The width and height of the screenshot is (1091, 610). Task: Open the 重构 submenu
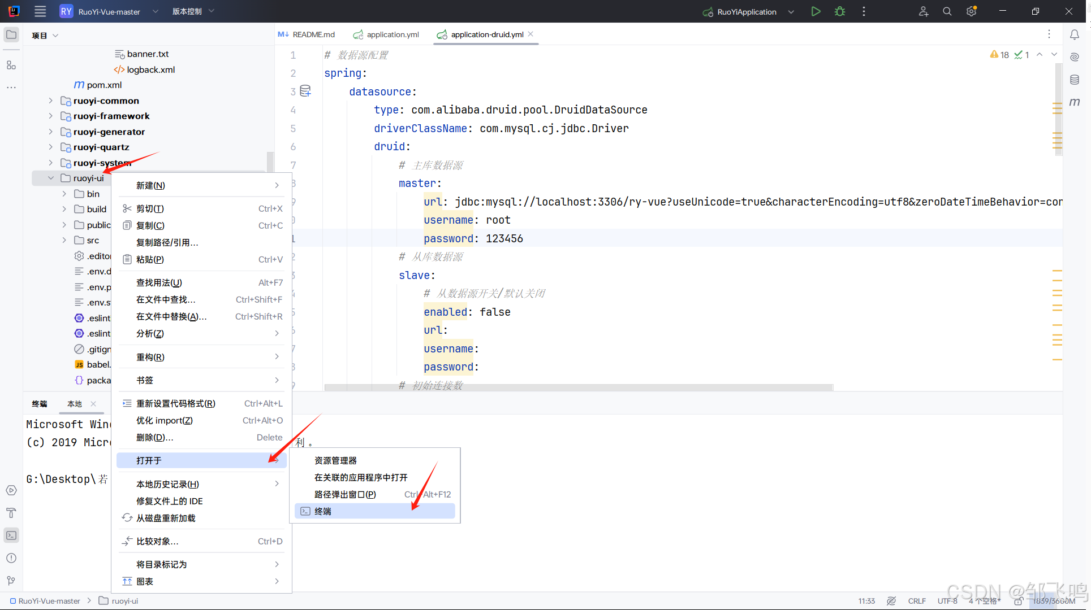[201, 357]
